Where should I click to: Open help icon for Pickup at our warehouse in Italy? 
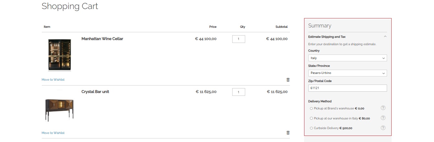[383, 118]
